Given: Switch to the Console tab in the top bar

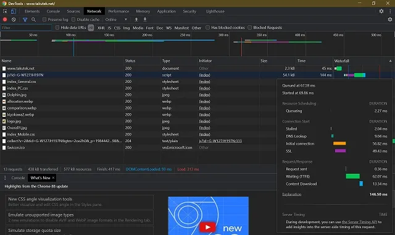Looking at the screenshot, I should pyautogui.click(x=53, y=11).
